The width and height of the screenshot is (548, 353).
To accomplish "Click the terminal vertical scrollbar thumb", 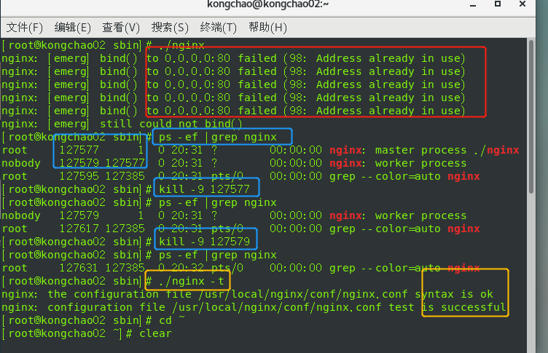I will pyautogui.click(x=531, y=116).
